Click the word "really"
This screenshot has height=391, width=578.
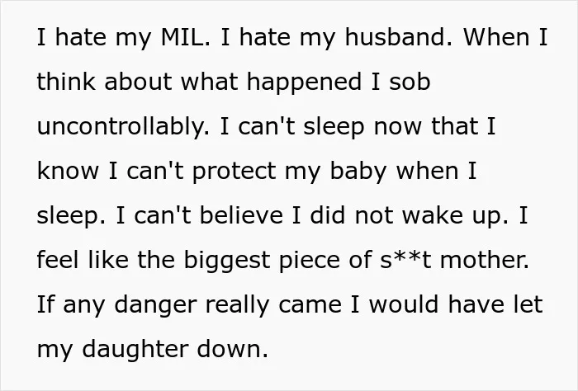[238, 306]
